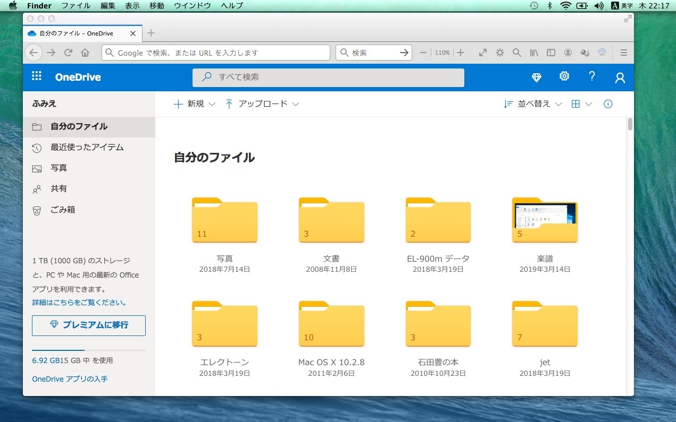Show the details info pane icon
The width and height of the screenshot is (676, 422).
(608, 104)
